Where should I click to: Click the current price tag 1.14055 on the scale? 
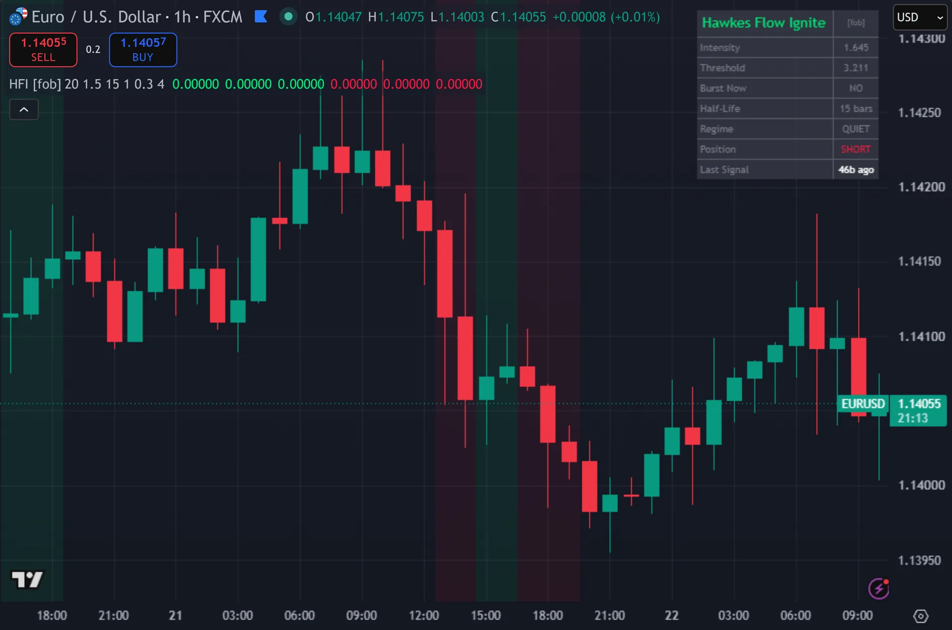click(918, 411)
